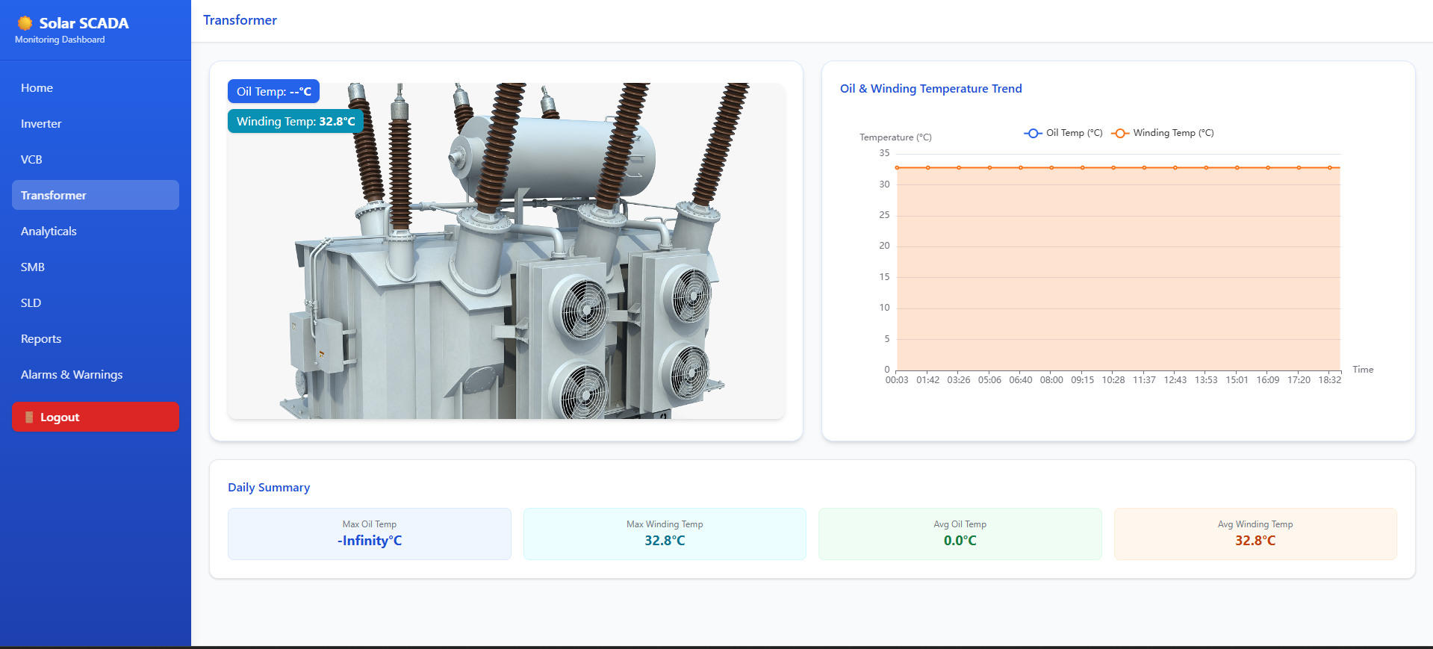Toggle Winding Temp series in chart legend
Image resolution: width=1433 pixels, height=649 pixels.
(x=1163, y=133)
